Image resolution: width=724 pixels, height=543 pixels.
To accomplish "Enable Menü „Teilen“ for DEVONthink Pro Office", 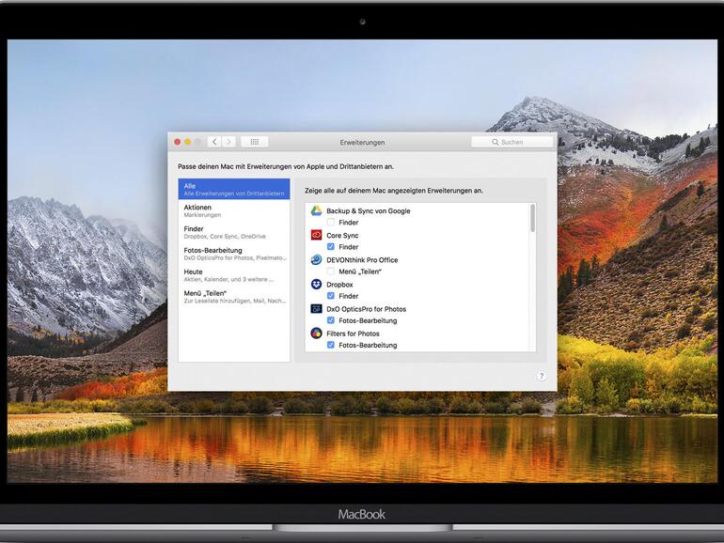I will coord(331,271).
